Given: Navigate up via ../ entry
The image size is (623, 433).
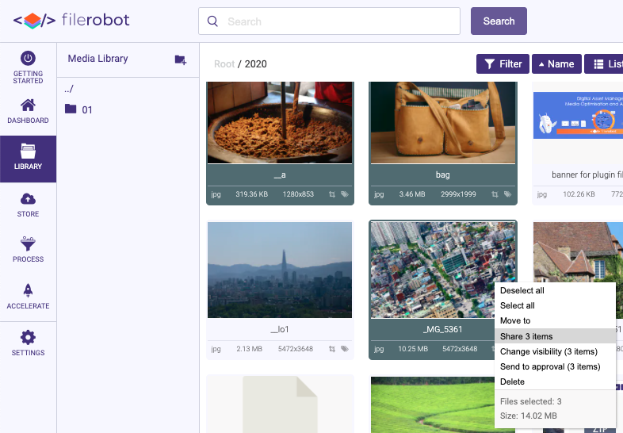Looking at the screenshot, I should coord(69,89).
